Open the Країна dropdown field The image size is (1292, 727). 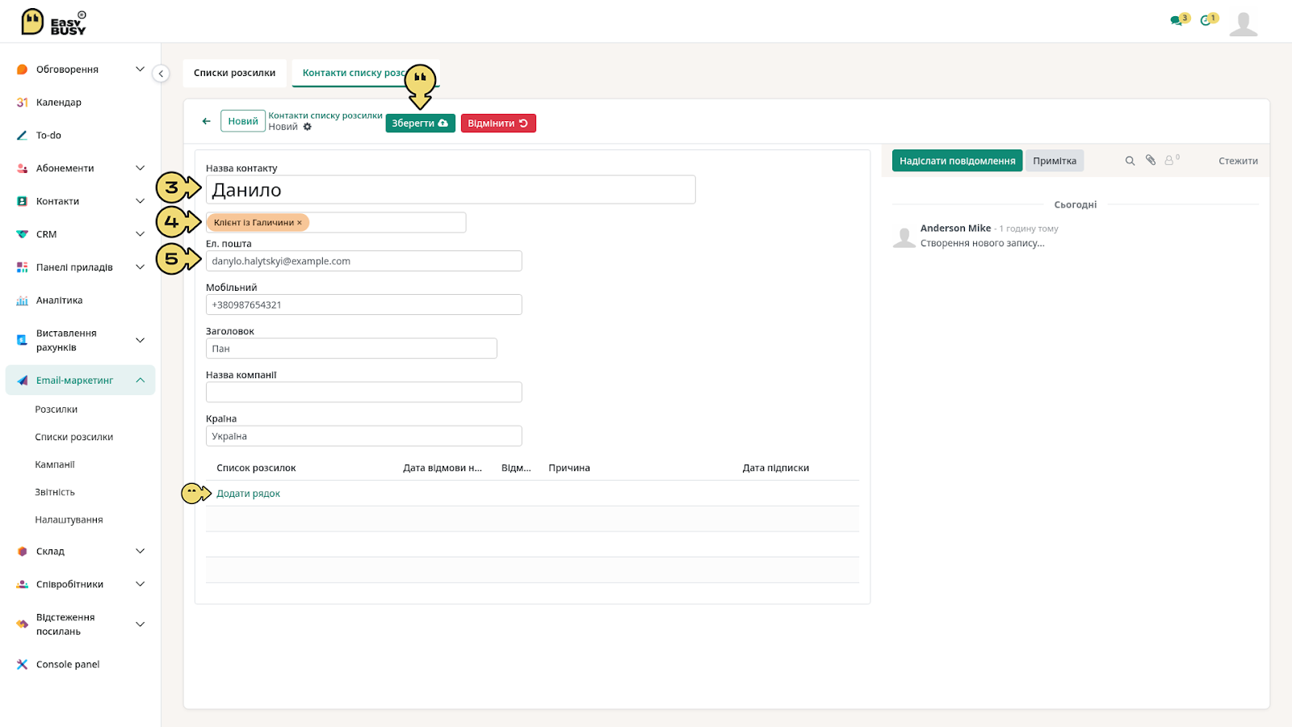[364, 436]
